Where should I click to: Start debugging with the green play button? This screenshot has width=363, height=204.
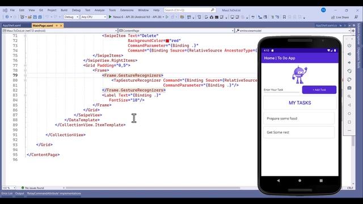point(110,17)
